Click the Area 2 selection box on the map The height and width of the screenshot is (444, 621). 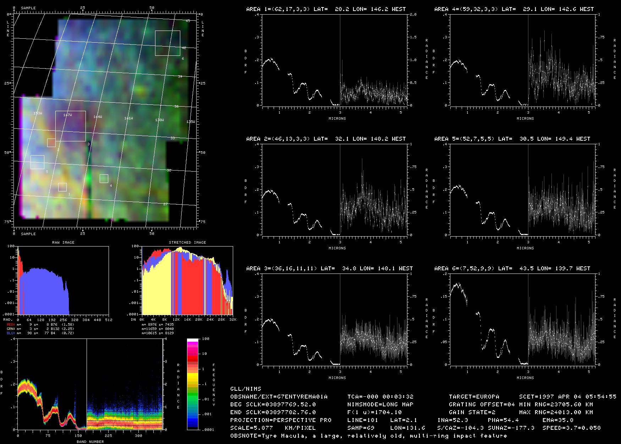point(51,143)
